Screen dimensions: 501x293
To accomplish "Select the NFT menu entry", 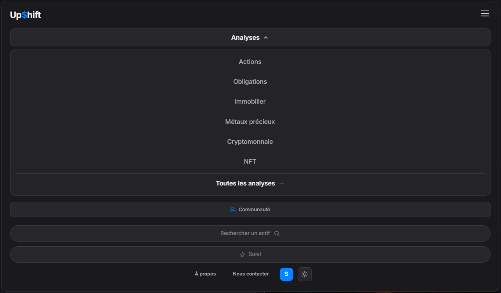I will click(250, 161).
